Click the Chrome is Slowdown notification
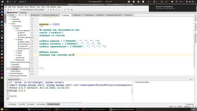 pos(172,8)
